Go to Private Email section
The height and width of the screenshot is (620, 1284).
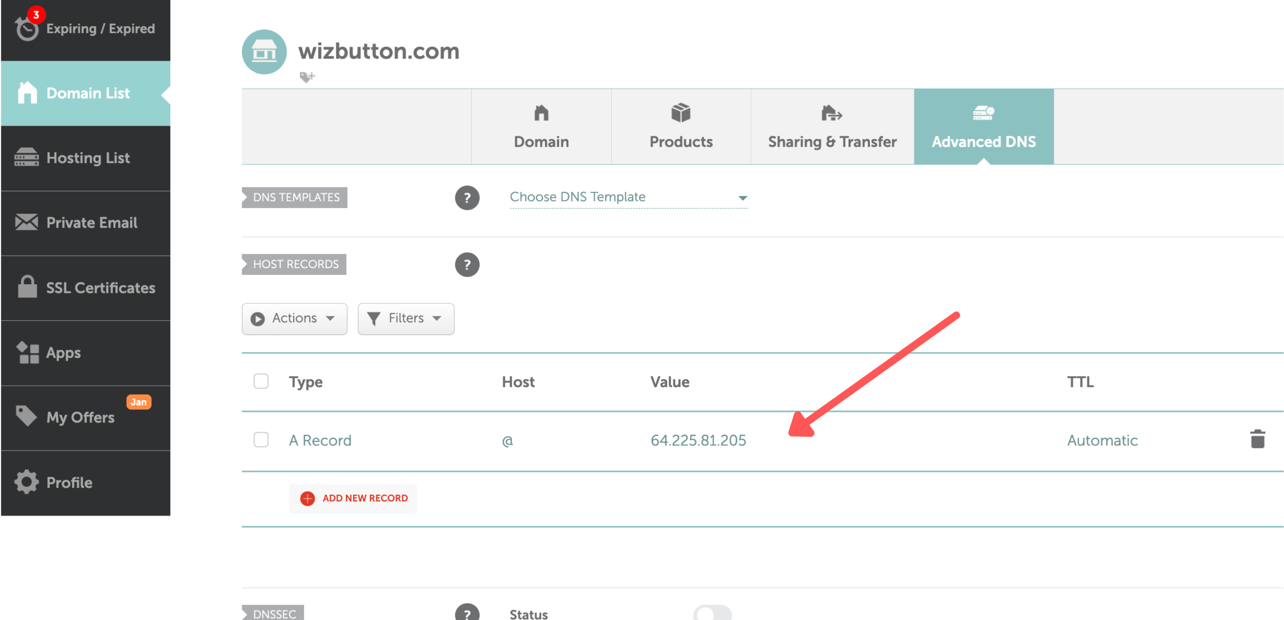[91, 222]
